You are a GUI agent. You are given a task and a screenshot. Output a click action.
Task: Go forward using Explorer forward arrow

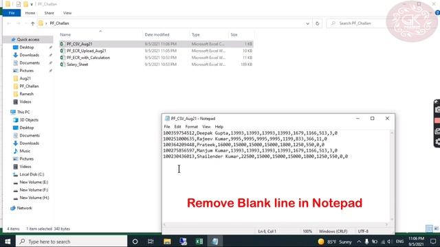pos(19,23)
